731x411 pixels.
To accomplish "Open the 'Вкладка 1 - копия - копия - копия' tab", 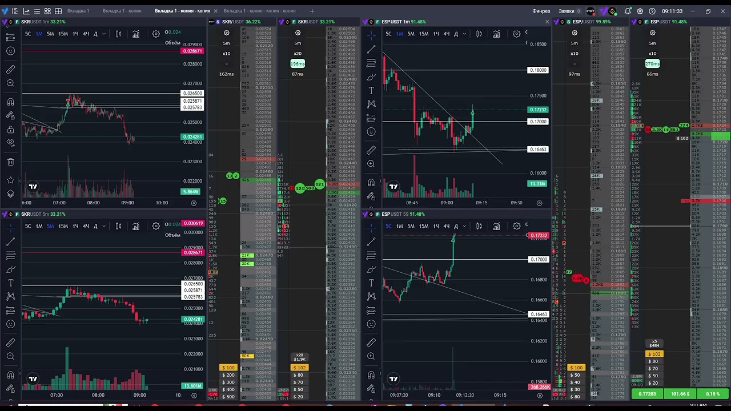I will click(x=260, y=11).
